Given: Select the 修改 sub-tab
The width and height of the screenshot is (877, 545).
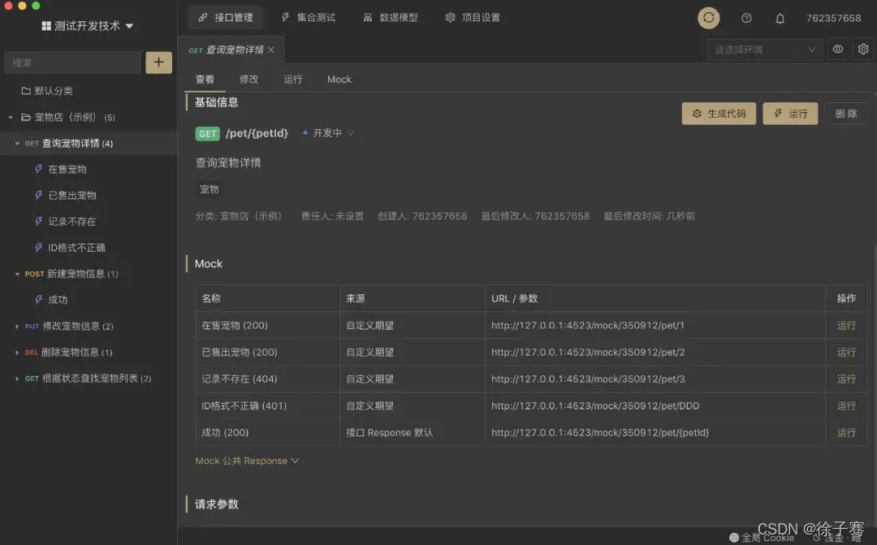Looking at the screenshot, I should click(249, 80).
